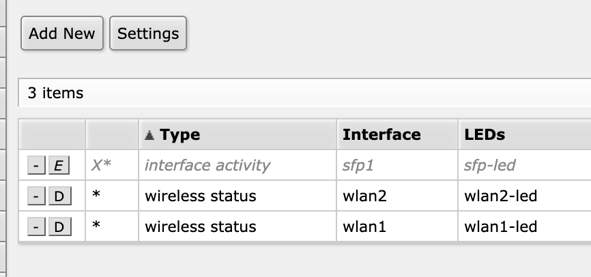Click the Add New button
This screenshot has height=277, width=591.
[62, 33]
